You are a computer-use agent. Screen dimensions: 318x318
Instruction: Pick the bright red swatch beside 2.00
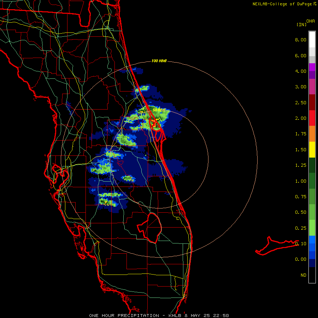[312, 118]
